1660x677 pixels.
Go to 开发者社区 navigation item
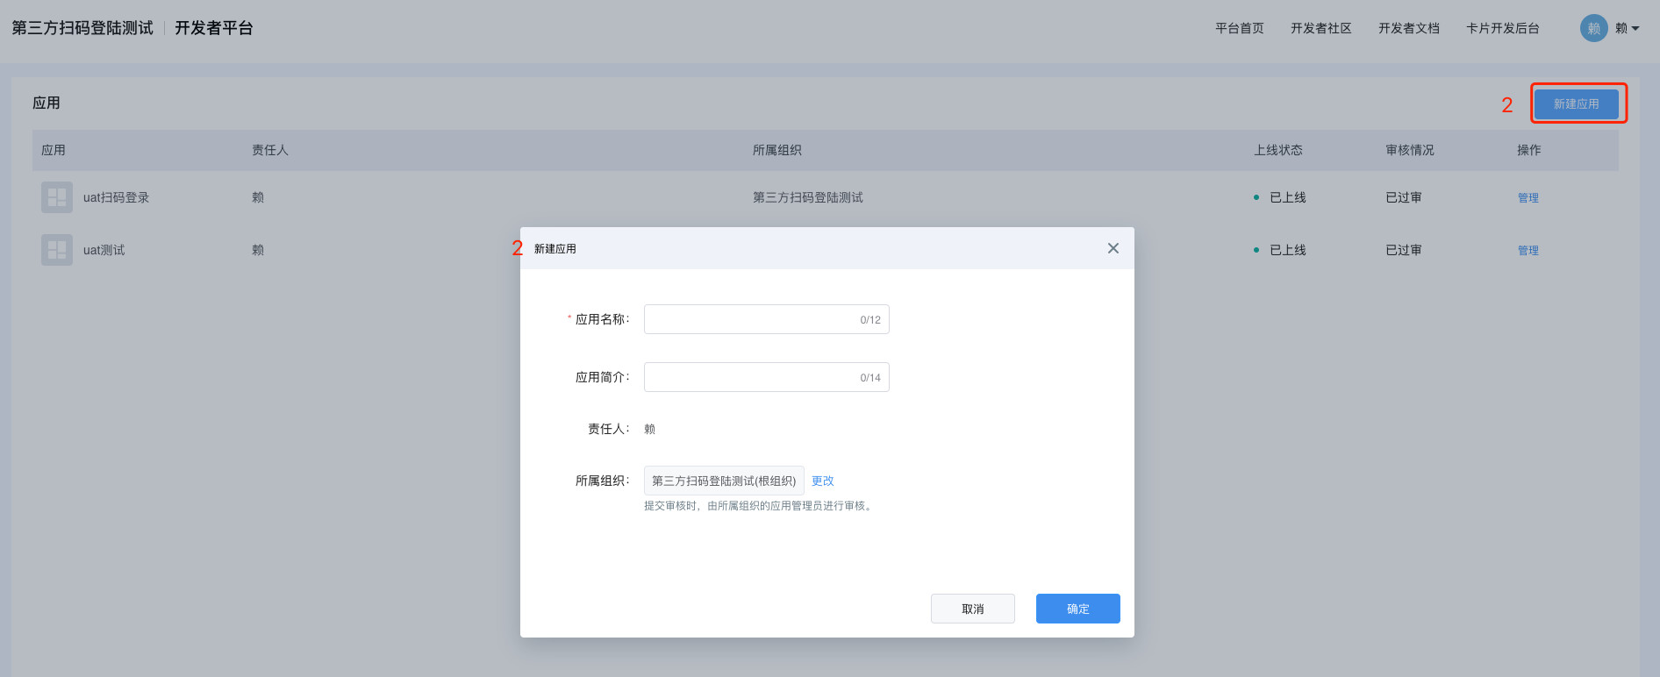coord(1320,28)
